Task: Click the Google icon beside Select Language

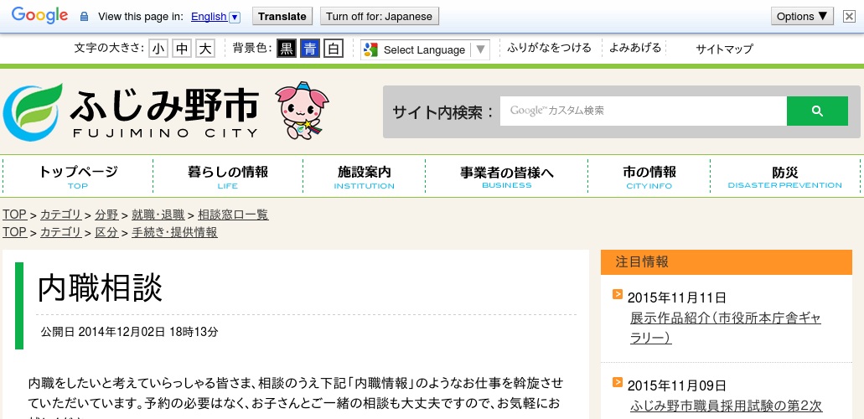Action: pyautogui.click(x=371, y=49)
